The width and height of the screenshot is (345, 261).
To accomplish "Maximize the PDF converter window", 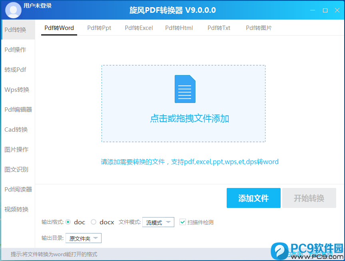I will [x=325, y=10].
